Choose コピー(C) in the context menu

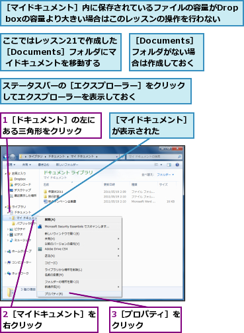tap(79, 263)
